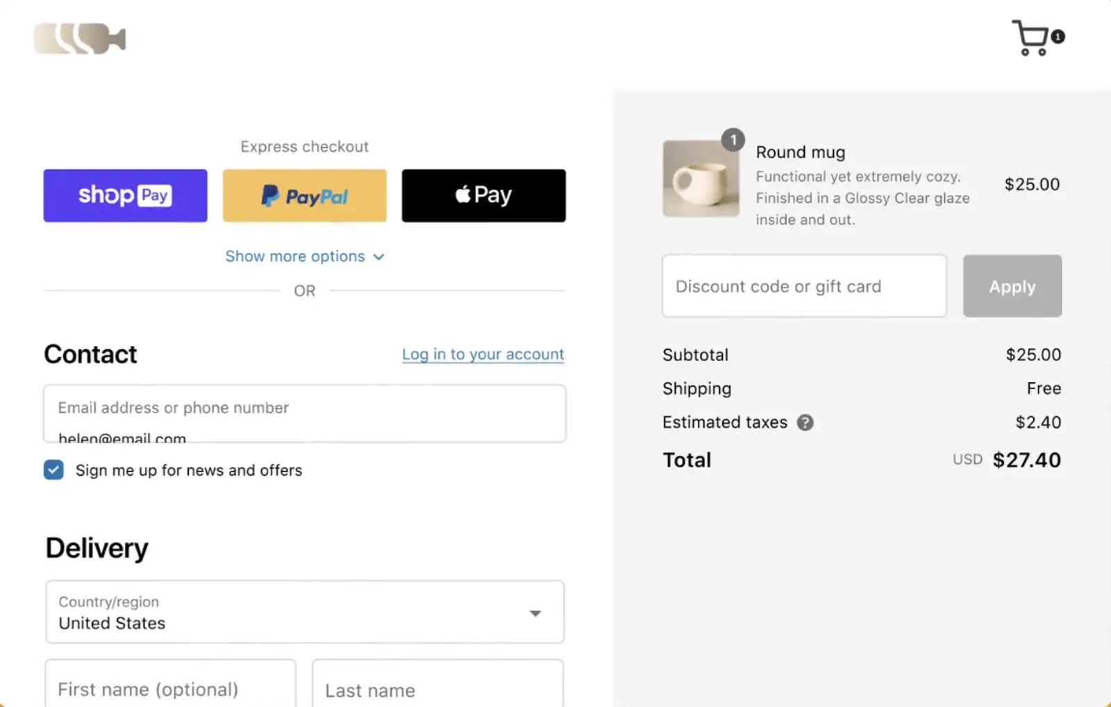Choose Apple Pay payment
This screenshot has width=1111, height=707.
point(483,195)
